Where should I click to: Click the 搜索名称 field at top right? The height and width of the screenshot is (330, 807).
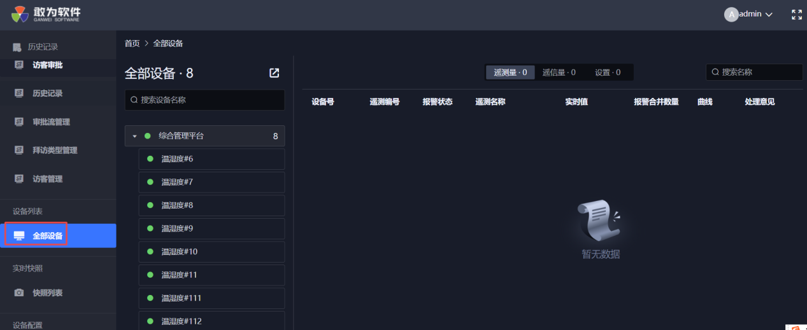[754, 72]
